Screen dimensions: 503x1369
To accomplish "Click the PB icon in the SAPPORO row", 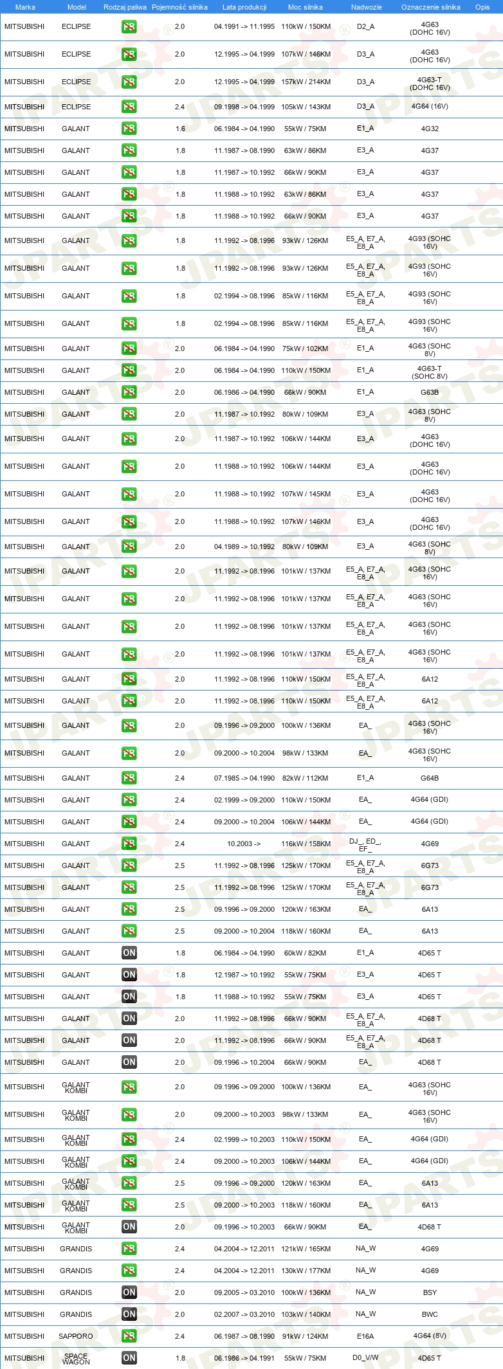I will point(129,1336).
